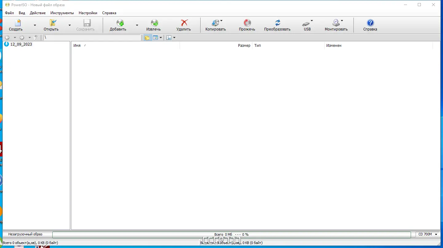The height and width of the screenshot is (248, 443).
Task: Click the Прожечь burn icon
Action: tap(247, 23)
